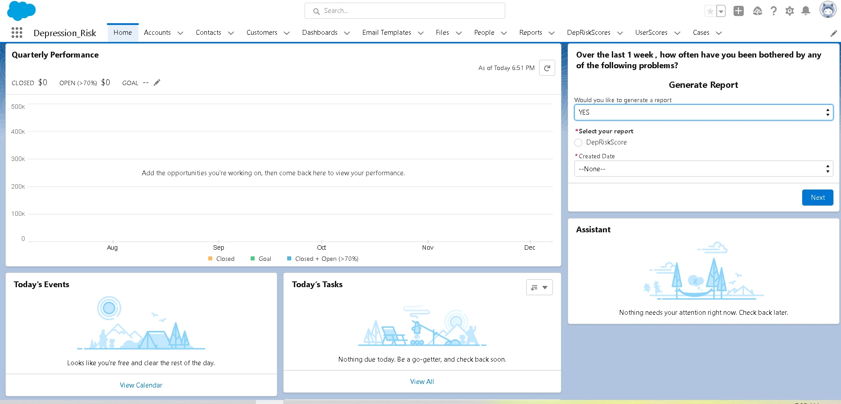Click the 'As of Today 6:51 PM' text

(506, 68)
